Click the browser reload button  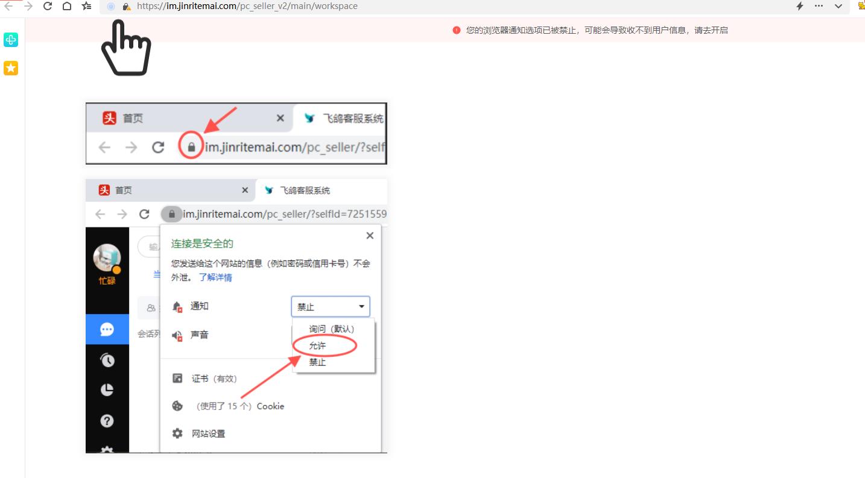coord(48,6)
